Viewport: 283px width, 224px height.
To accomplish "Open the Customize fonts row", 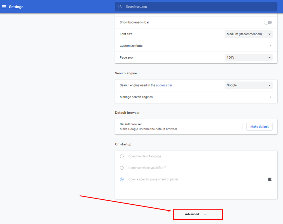I will pos(131,46).
